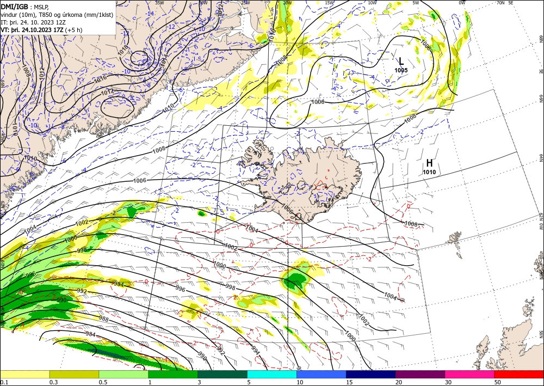Click the '1005' value under the L
This screenshot has height=386, width=544.
[401, 70]
